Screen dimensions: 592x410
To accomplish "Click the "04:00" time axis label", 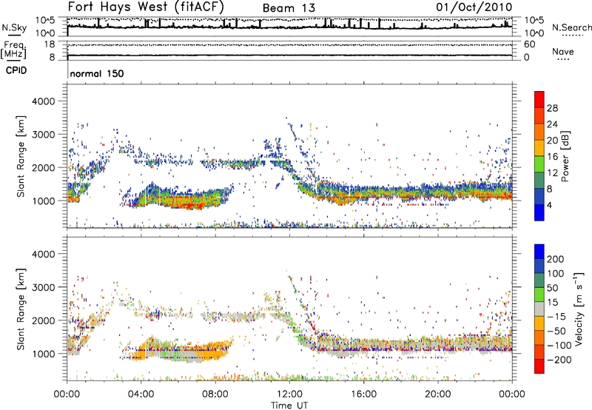I will (141, 394).
